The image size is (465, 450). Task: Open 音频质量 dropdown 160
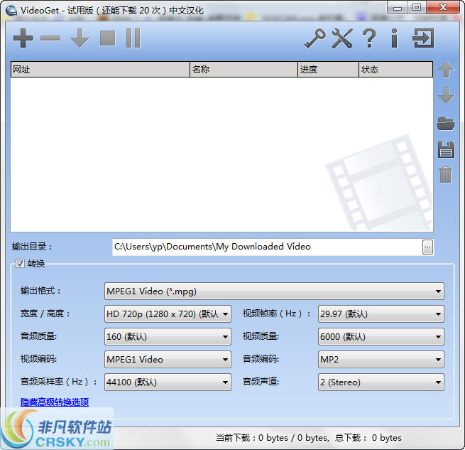[x=168, y=336]
